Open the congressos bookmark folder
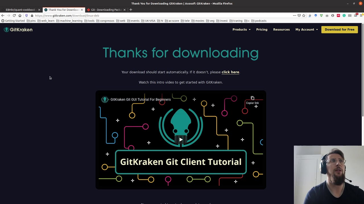The width and height of the screenshot is (364, 204). tap(106, 21)
